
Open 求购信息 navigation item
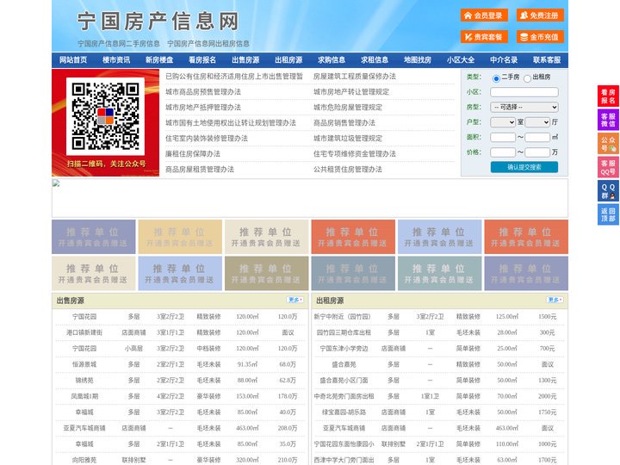point(332,60)
